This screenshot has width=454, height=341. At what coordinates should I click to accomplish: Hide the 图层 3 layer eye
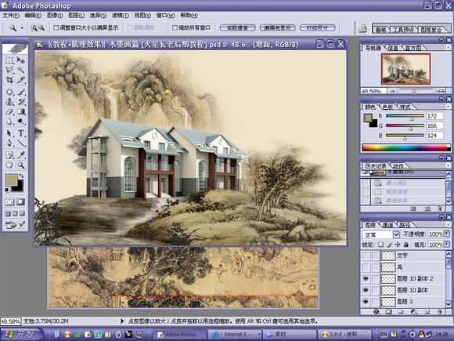pos(366,302)
